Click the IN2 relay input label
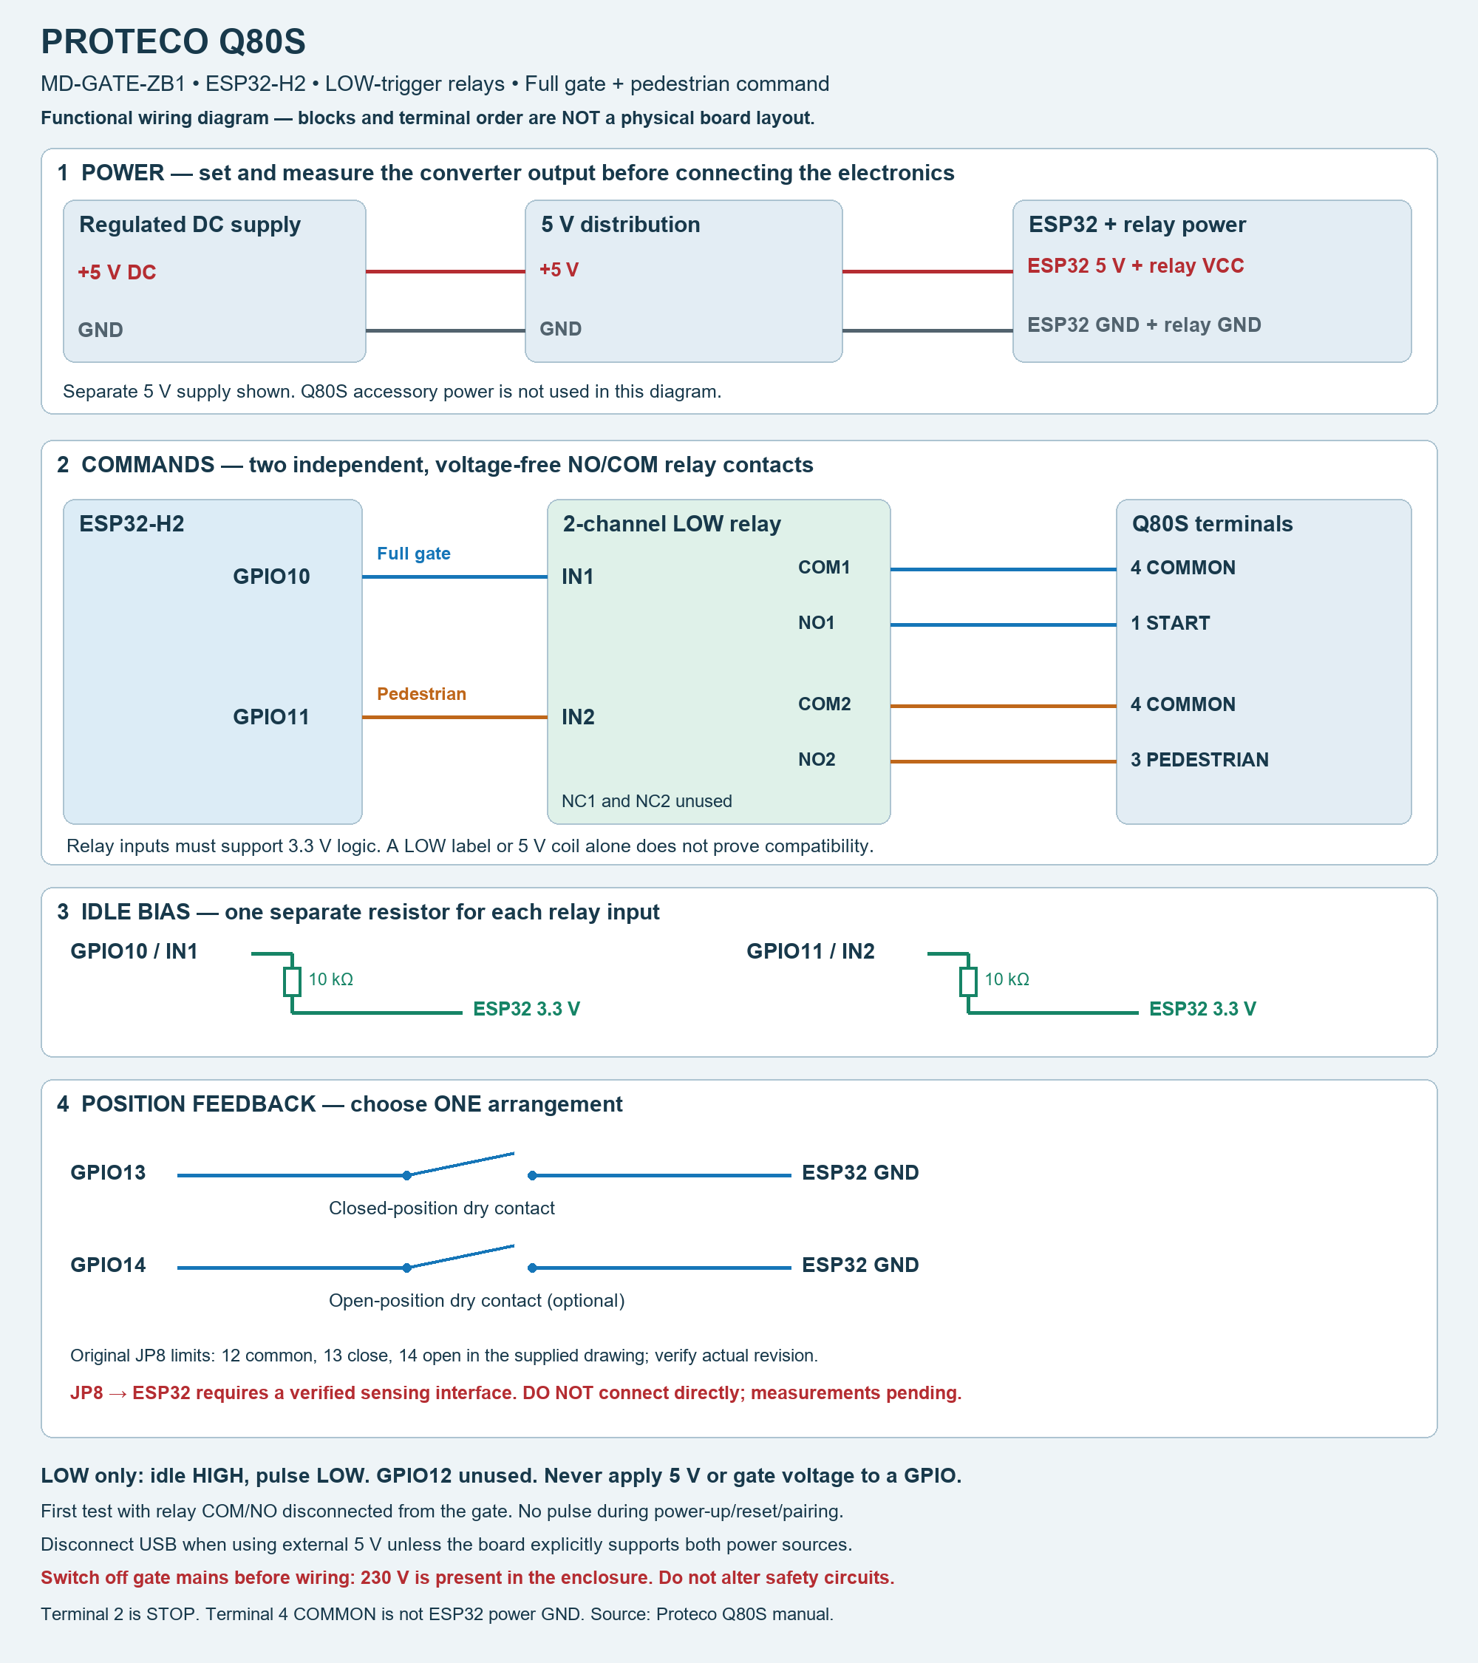 pyautogui.click(x=579, y=718)
